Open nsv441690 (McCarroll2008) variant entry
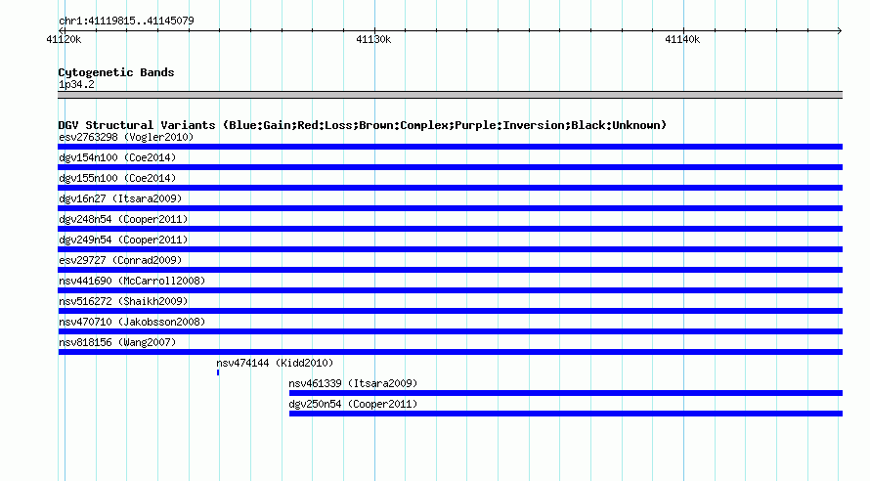This screenshot has width=870, height=481. [132, 281]
